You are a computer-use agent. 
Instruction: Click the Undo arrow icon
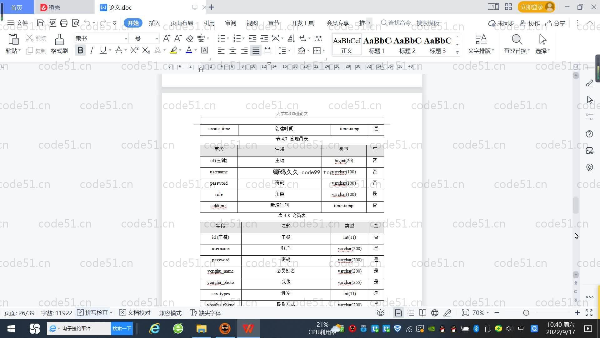[x=87, y=23]
